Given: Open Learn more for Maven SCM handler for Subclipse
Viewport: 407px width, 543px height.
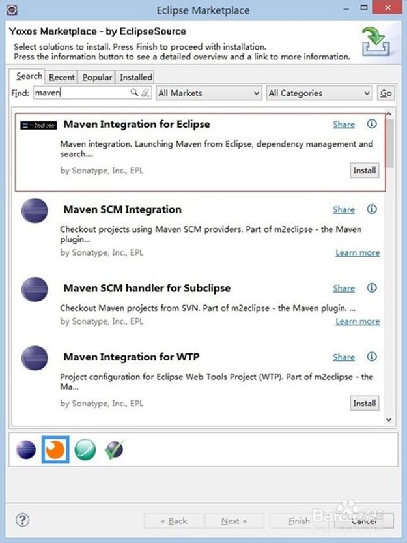Looking at the screenshot, I should pyautogui.click(x=358, y=321).
